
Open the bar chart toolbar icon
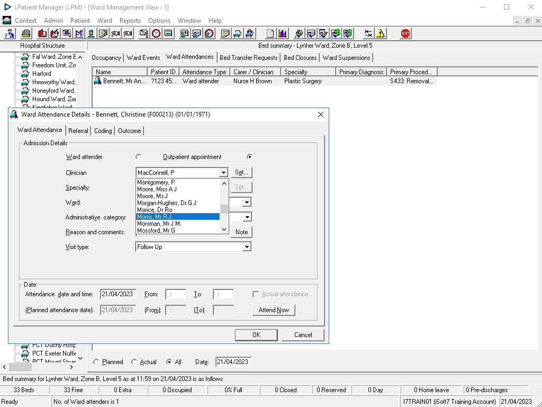click(x=283, y=33)
